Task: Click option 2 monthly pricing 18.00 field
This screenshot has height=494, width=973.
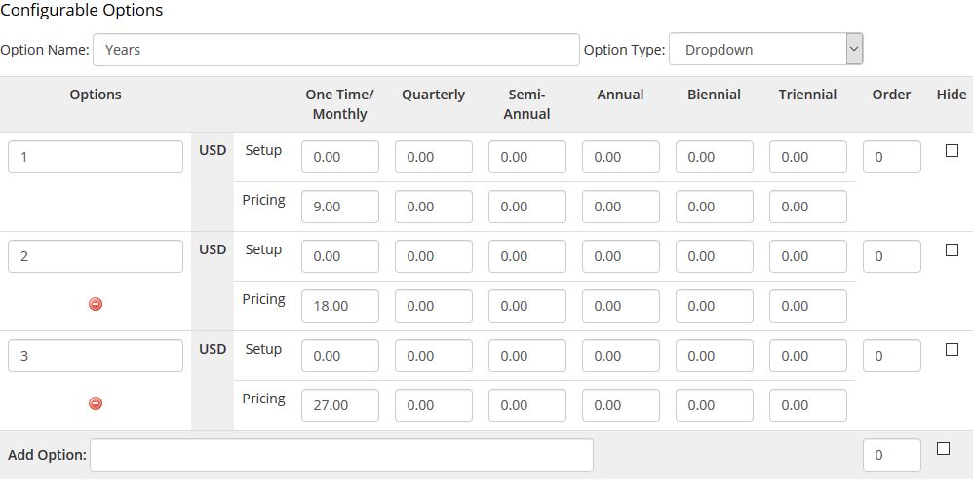Action: point(340,306)
